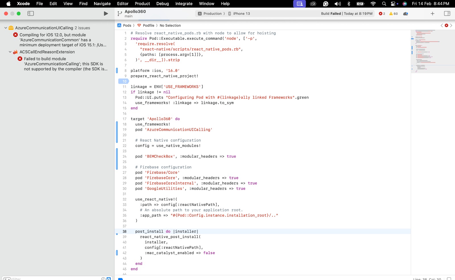The image size is (455, 280).
Task: Run the Apollo360 build with play button
Action: pos(106,14)
